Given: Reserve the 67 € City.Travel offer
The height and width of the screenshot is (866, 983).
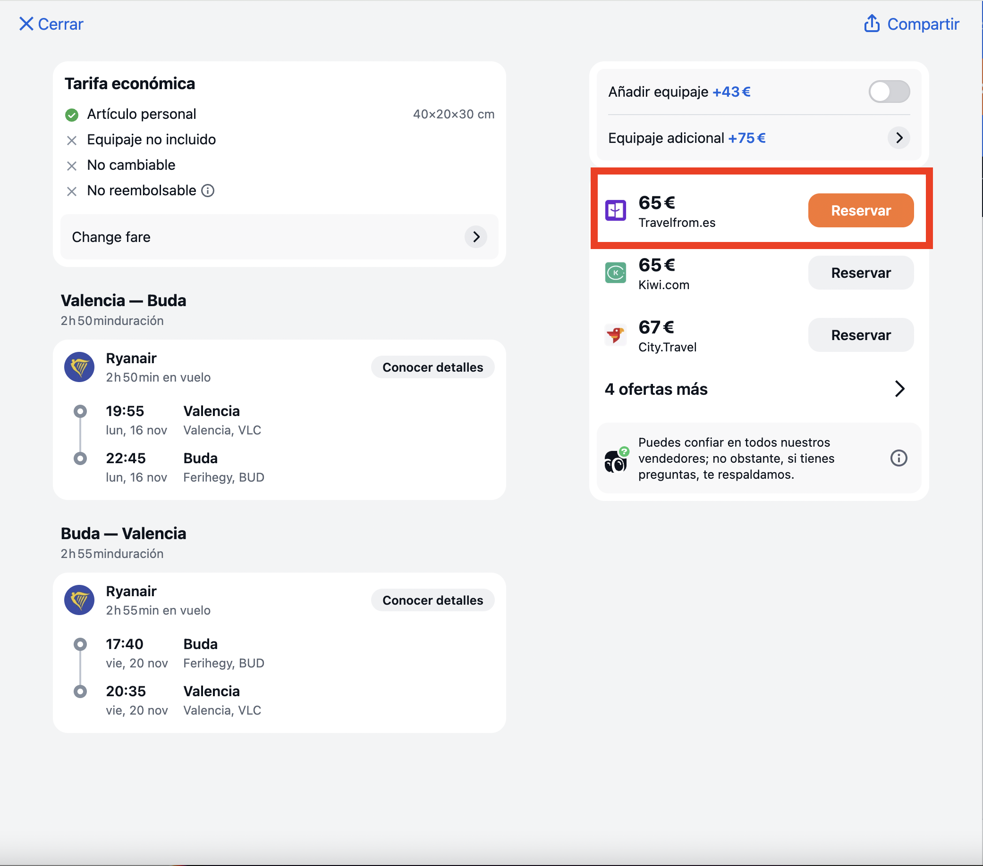Looking at the screenshot, I should (860, 335).
